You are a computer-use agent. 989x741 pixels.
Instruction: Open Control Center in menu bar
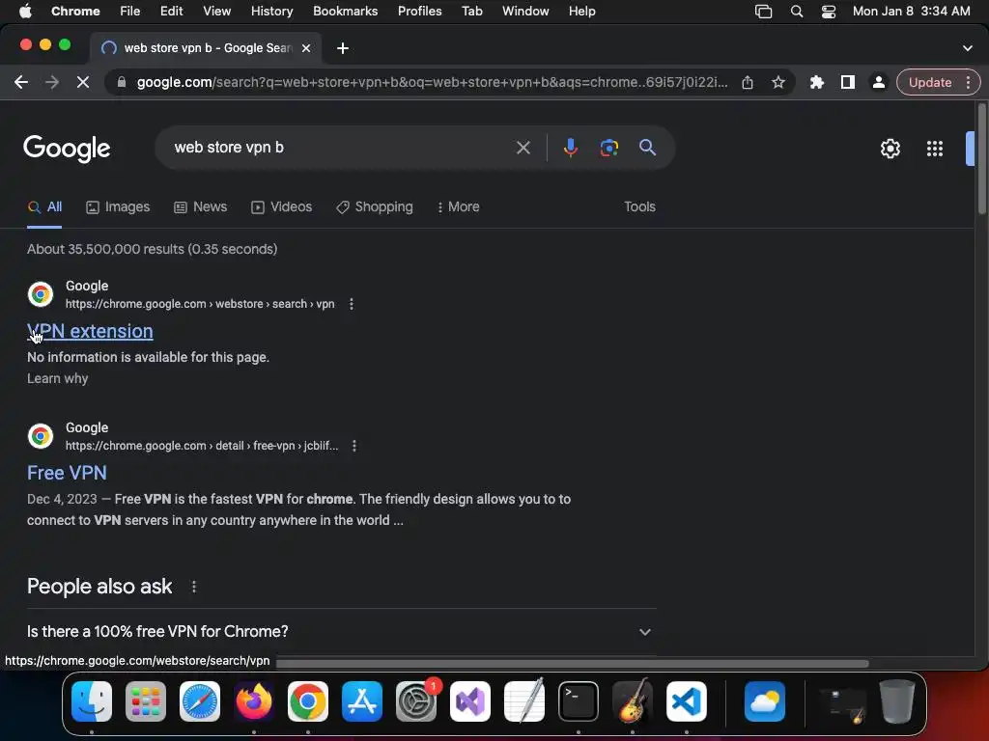pyautogui.click(x=828, y=12)
